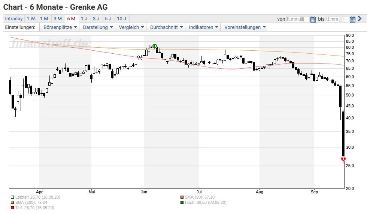Image resolution: width=370 pixels, height=214 pixels.
Task: Click the white Letzter legend swatch
Action: click(x=12, y=197)
